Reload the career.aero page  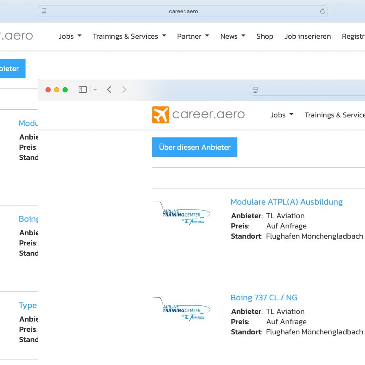tap(322, 11)
